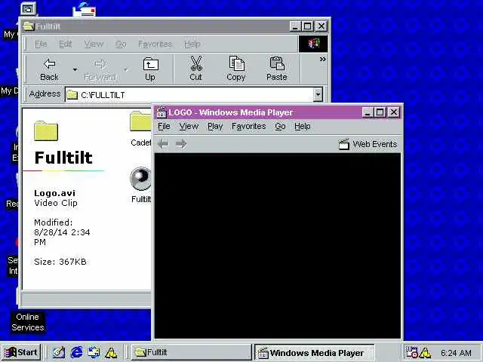Open the Address bar dropdown arrow
This screenshot has width=483, height=362.
(x=318, y=94)
